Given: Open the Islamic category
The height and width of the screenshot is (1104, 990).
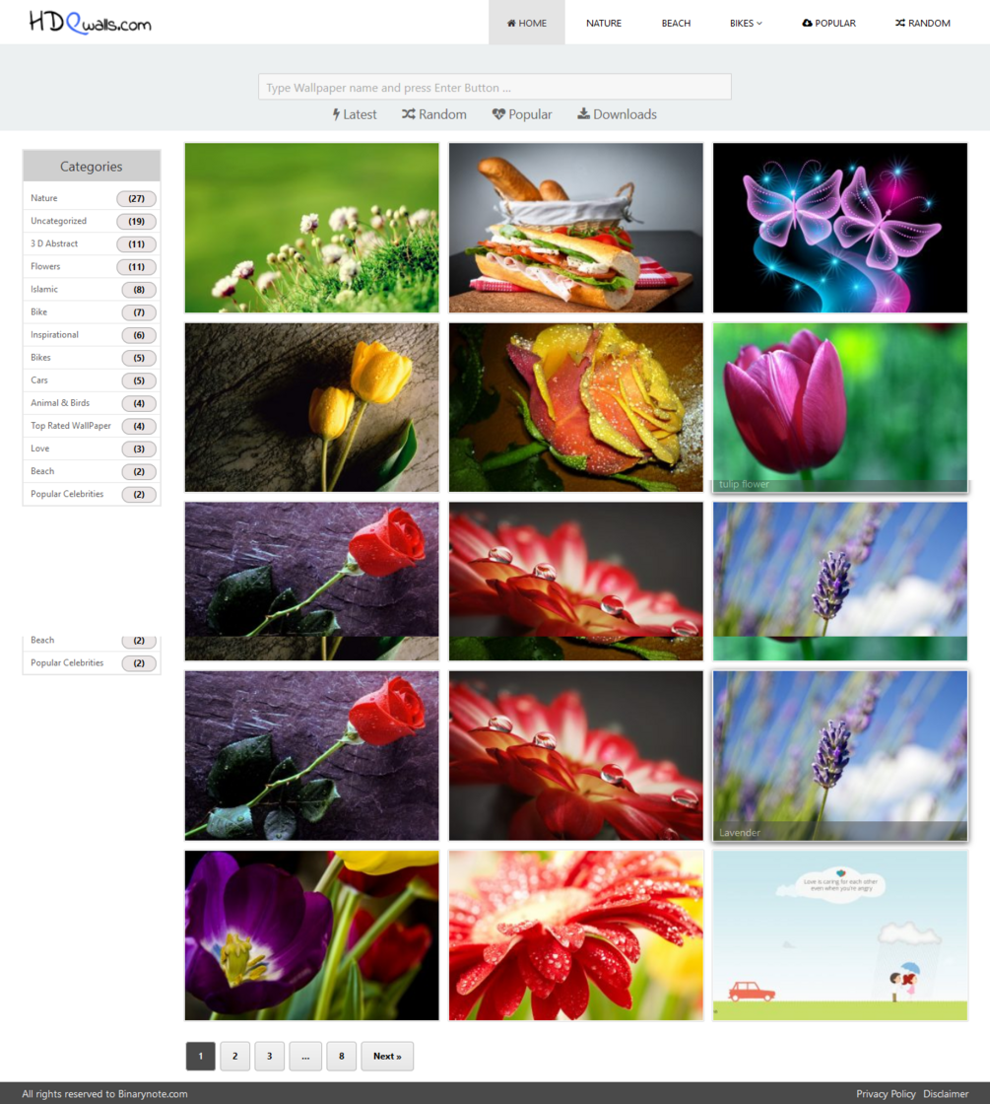Looking at the screenshot, I should pos(44,290).
